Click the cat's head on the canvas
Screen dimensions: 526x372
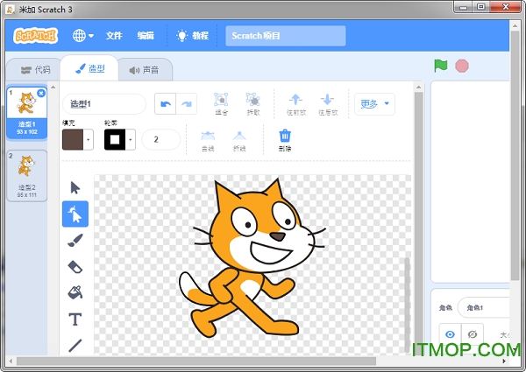coord(260,224)
